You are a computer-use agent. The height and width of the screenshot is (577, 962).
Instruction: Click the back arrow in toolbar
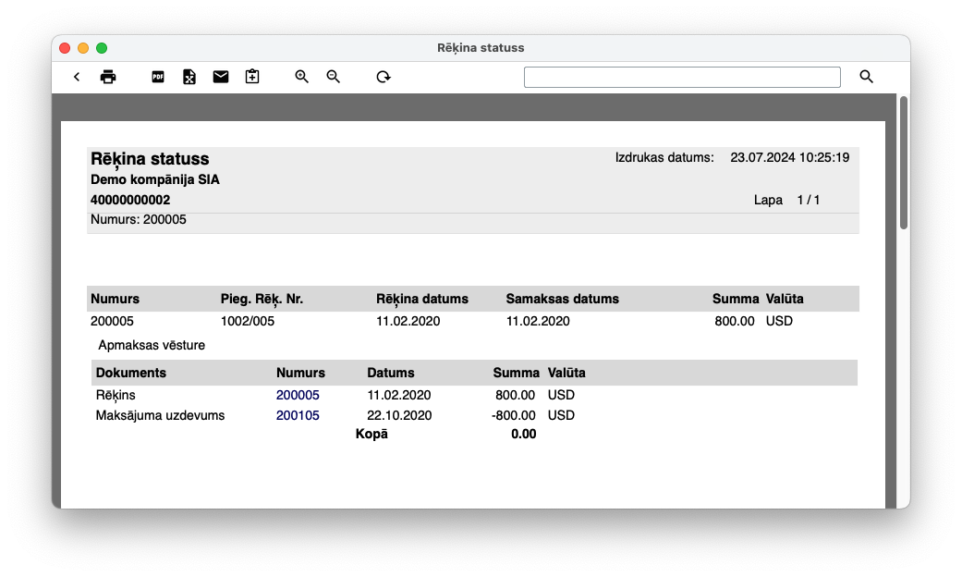point(77,77)
